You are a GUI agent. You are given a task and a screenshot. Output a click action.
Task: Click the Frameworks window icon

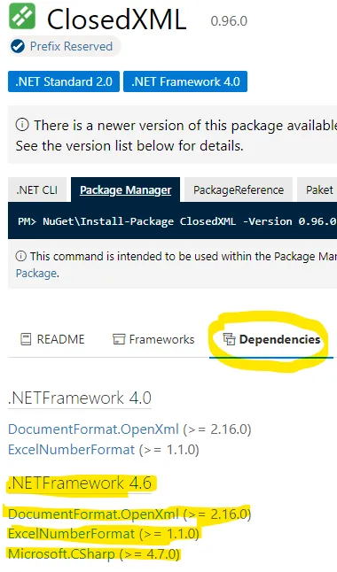(119, 339)
